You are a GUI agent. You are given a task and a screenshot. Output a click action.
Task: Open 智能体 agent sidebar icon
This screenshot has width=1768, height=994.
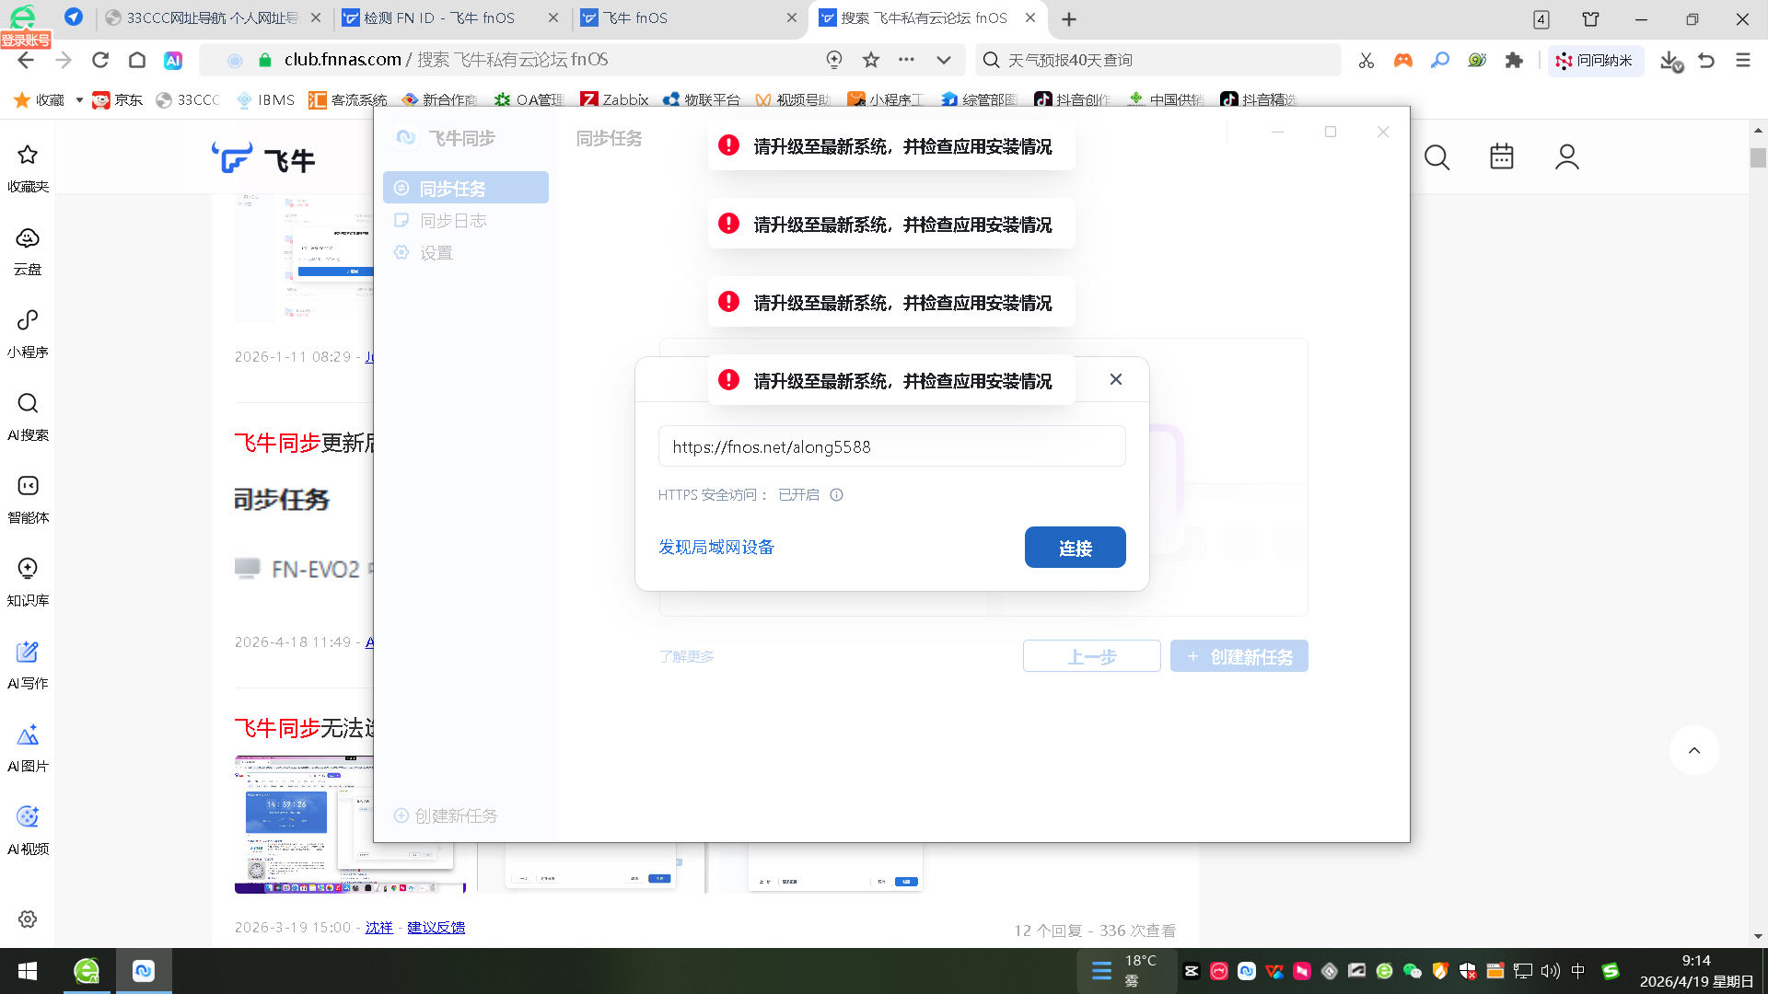coord(28,499)
